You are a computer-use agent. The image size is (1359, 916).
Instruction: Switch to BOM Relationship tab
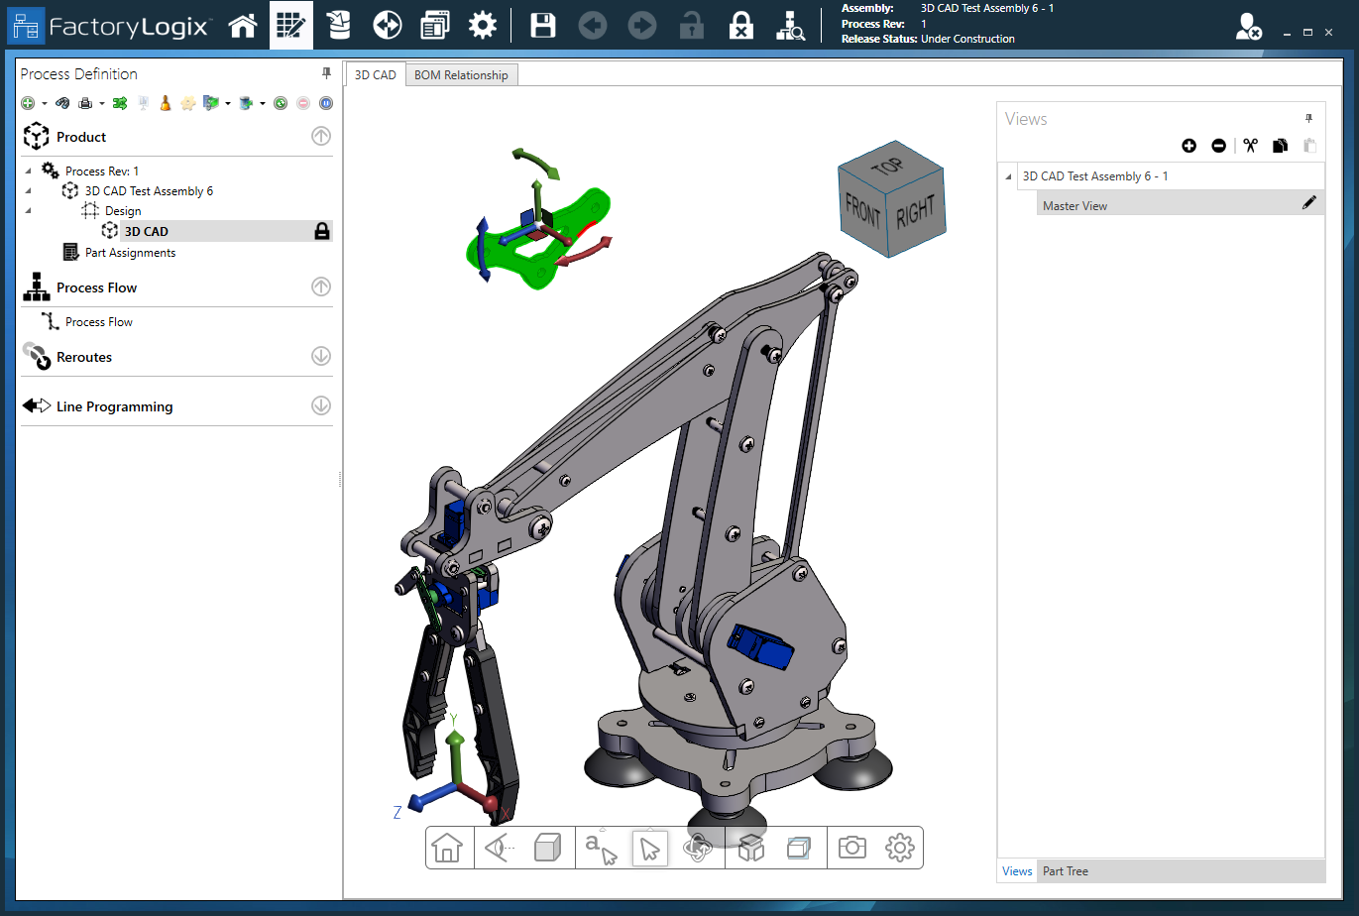click(461, 75)
